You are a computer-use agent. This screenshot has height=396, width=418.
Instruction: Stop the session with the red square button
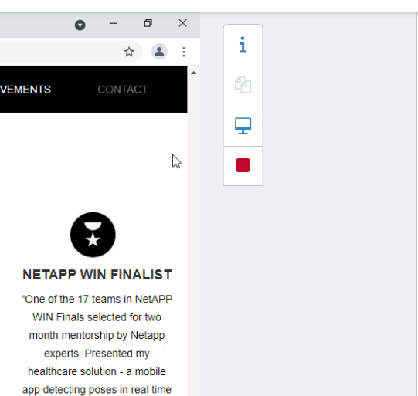[243, 165]
